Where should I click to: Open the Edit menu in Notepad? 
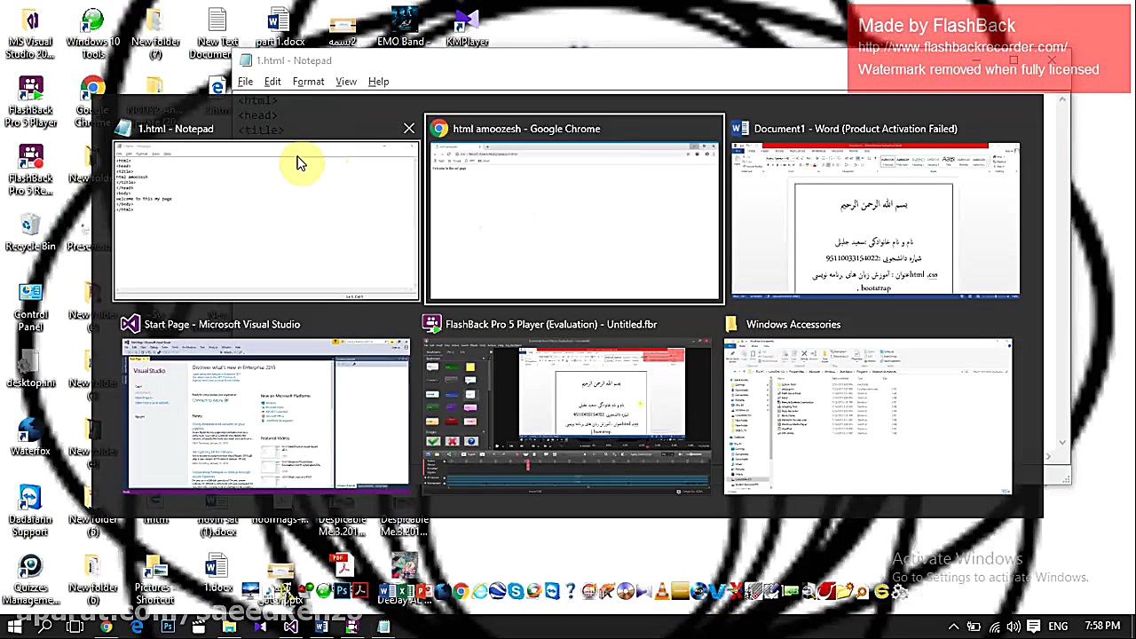point(272,82)
